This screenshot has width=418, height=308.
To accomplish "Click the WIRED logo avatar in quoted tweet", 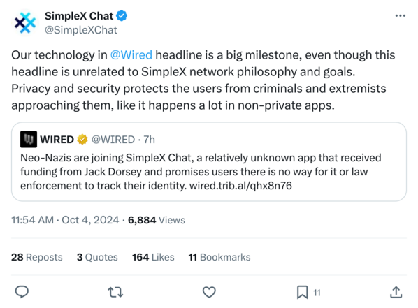I will click(29, 140).
